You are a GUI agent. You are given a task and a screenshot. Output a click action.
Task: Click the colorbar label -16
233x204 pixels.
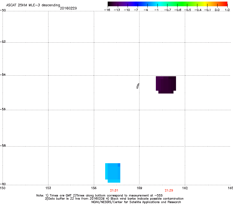pos(107,10)
